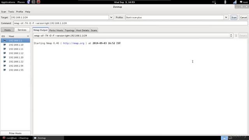Switch to the Ports / Hosts tab

[56, 30]
